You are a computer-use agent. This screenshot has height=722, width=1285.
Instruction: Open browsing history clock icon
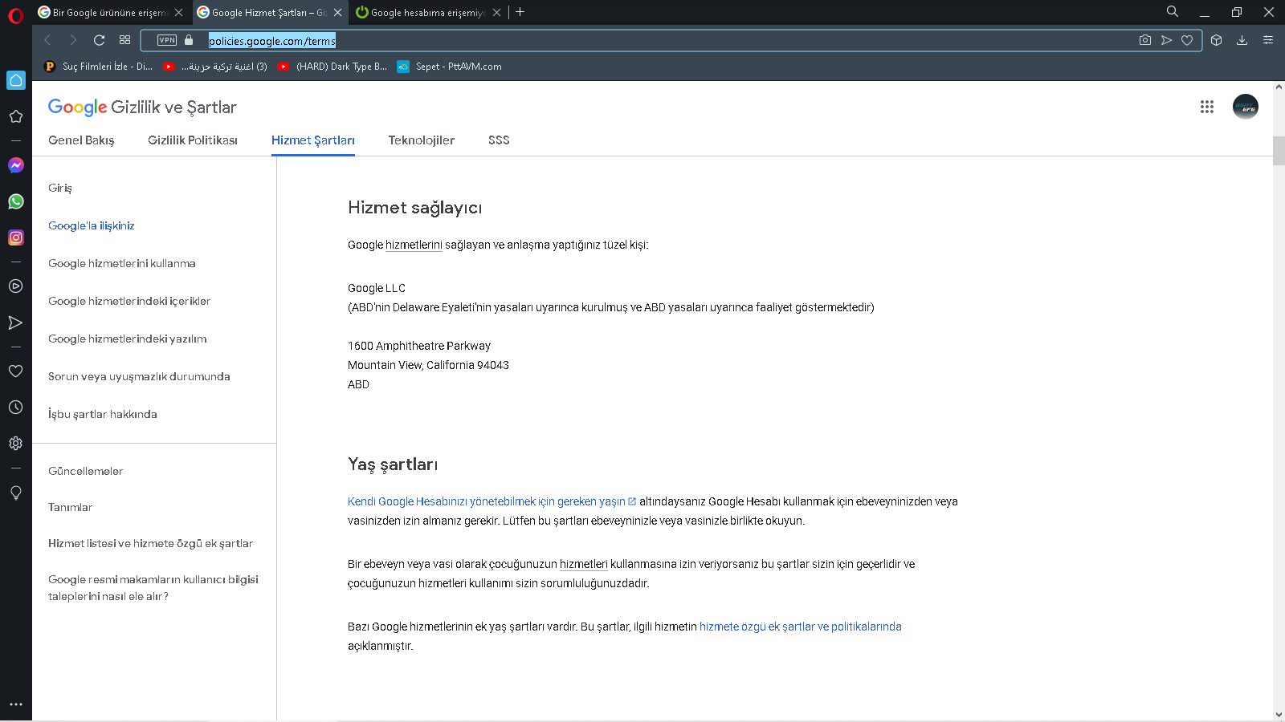click(15, 408)
